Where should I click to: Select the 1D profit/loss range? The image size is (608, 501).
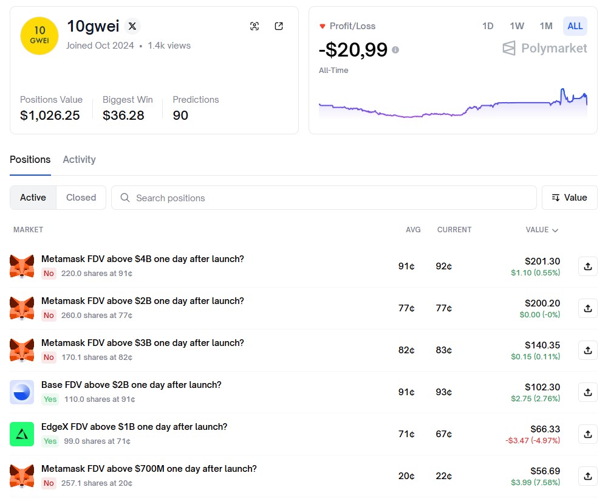488,26
